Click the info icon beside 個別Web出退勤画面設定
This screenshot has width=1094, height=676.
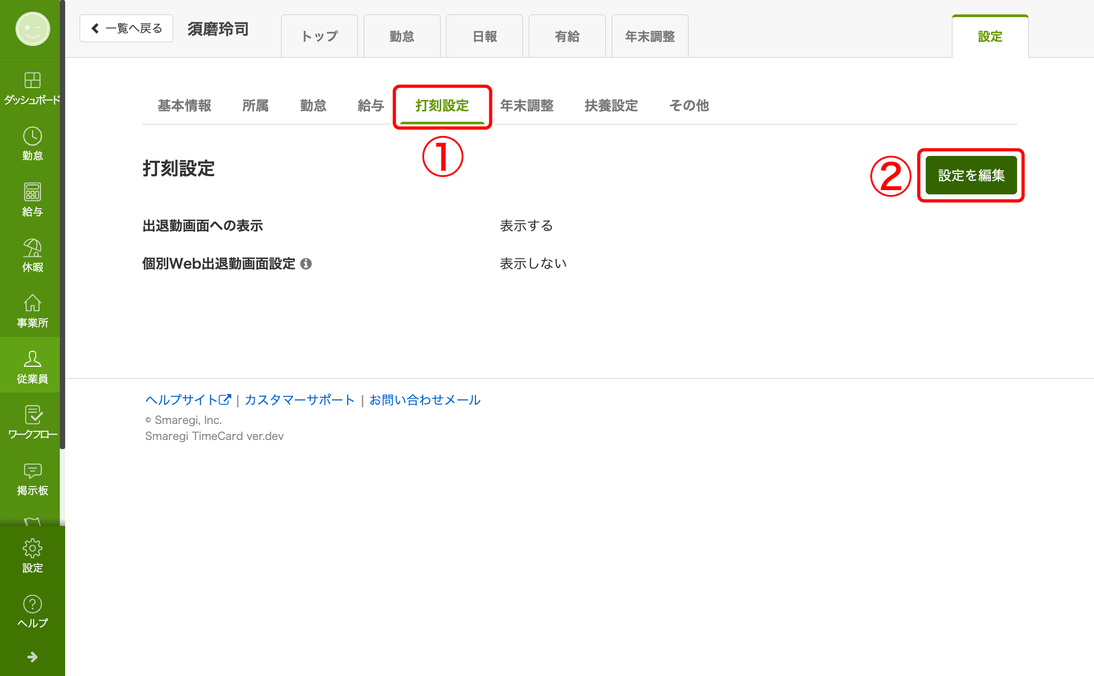[x=306, y=264]
